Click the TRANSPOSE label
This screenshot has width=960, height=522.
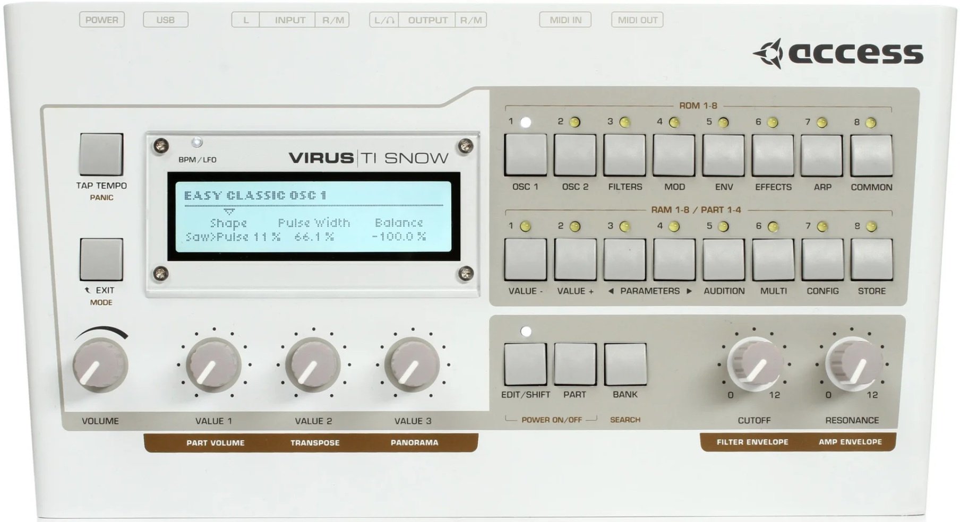coord(315,442)
